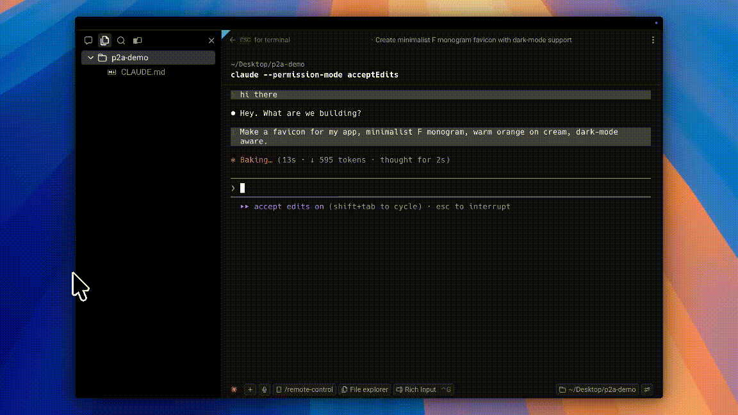Click the session title about F monogram favicon

click(473, 40)
